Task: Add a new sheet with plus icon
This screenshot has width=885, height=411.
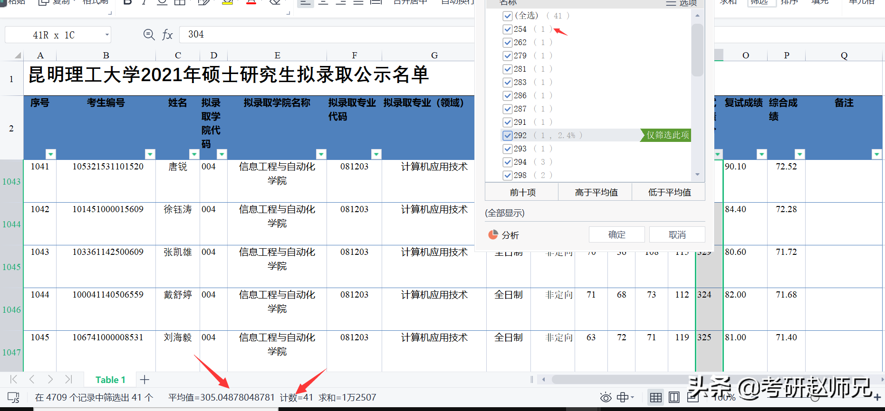Action: click(x=145, y=380)
